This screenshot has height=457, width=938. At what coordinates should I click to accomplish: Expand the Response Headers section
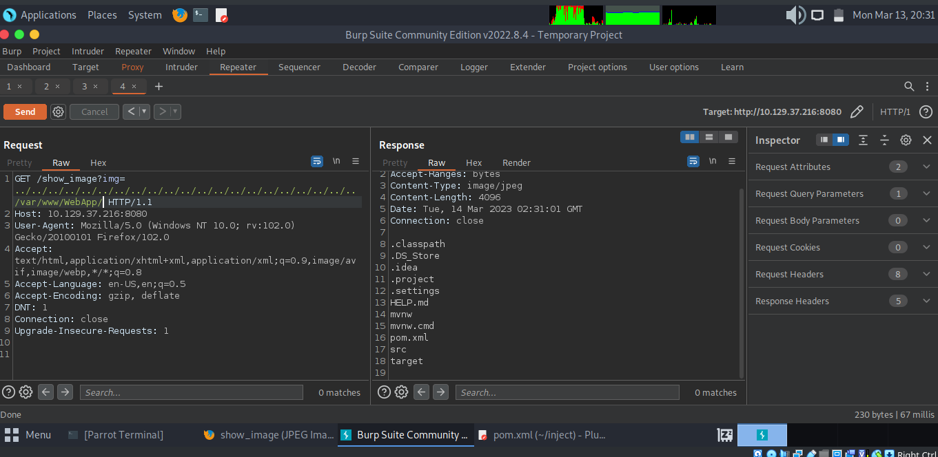coord(926,301)
